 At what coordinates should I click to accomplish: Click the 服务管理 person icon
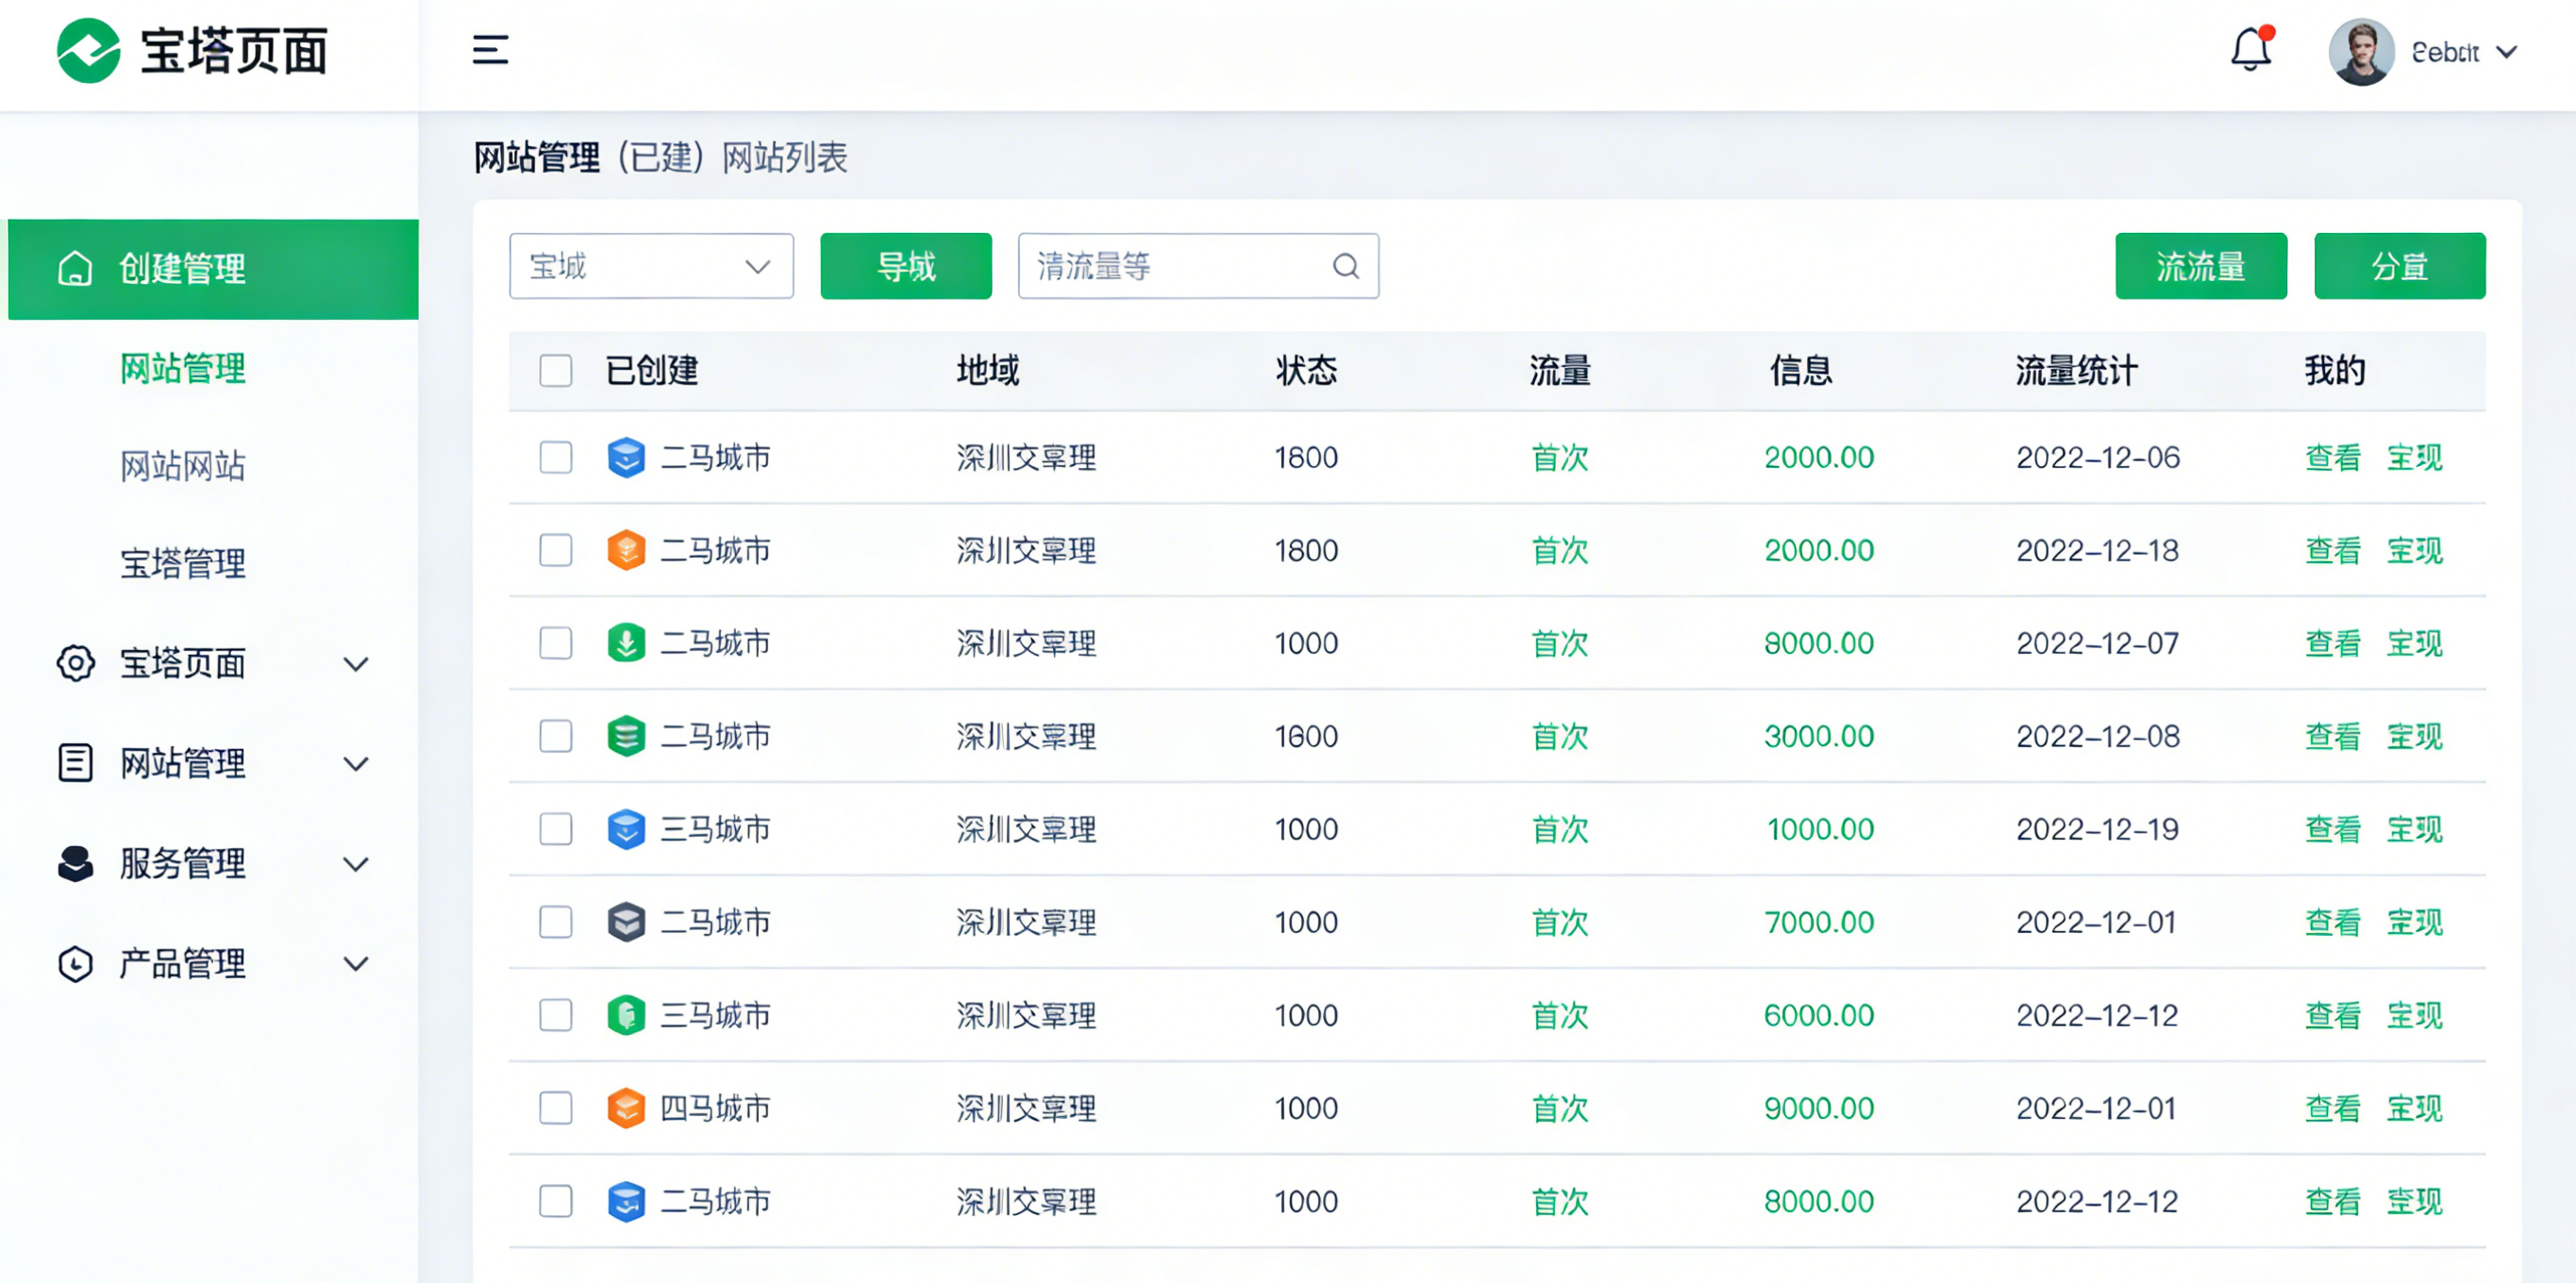[75, 864]
